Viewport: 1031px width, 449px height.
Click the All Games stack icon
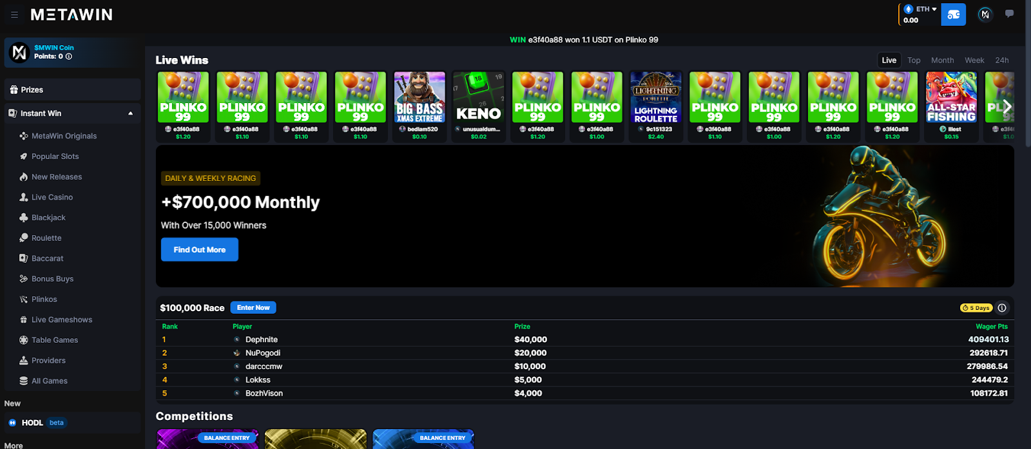(x=24, y=381)
